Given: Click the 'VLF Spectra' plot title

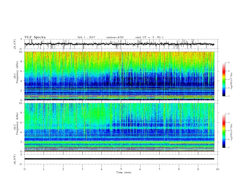Looking at the screenshot, I should tap(35, 37).
